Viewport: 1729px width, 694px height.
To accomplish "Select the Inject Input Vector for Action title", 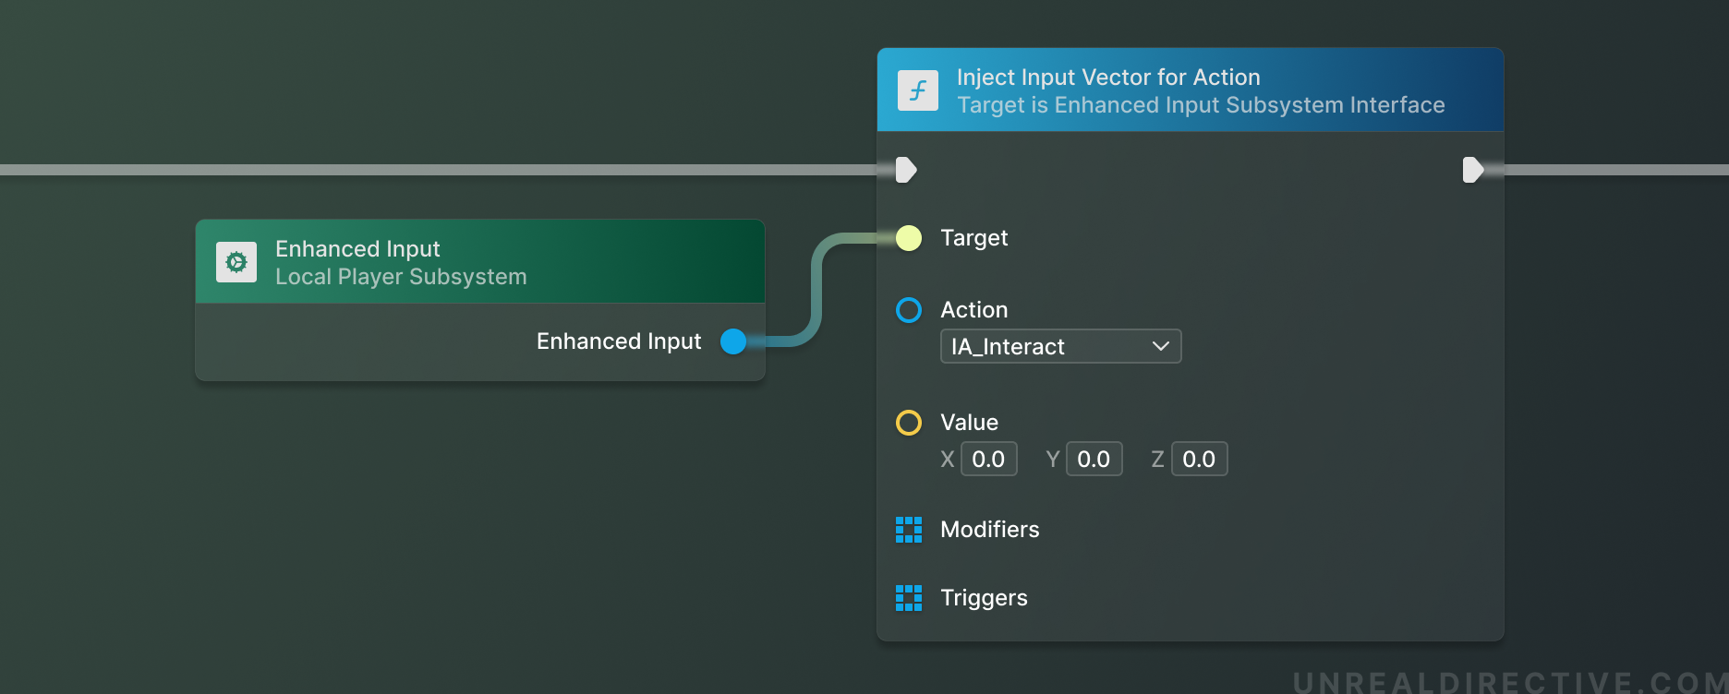I will (x=1108, y=78).
